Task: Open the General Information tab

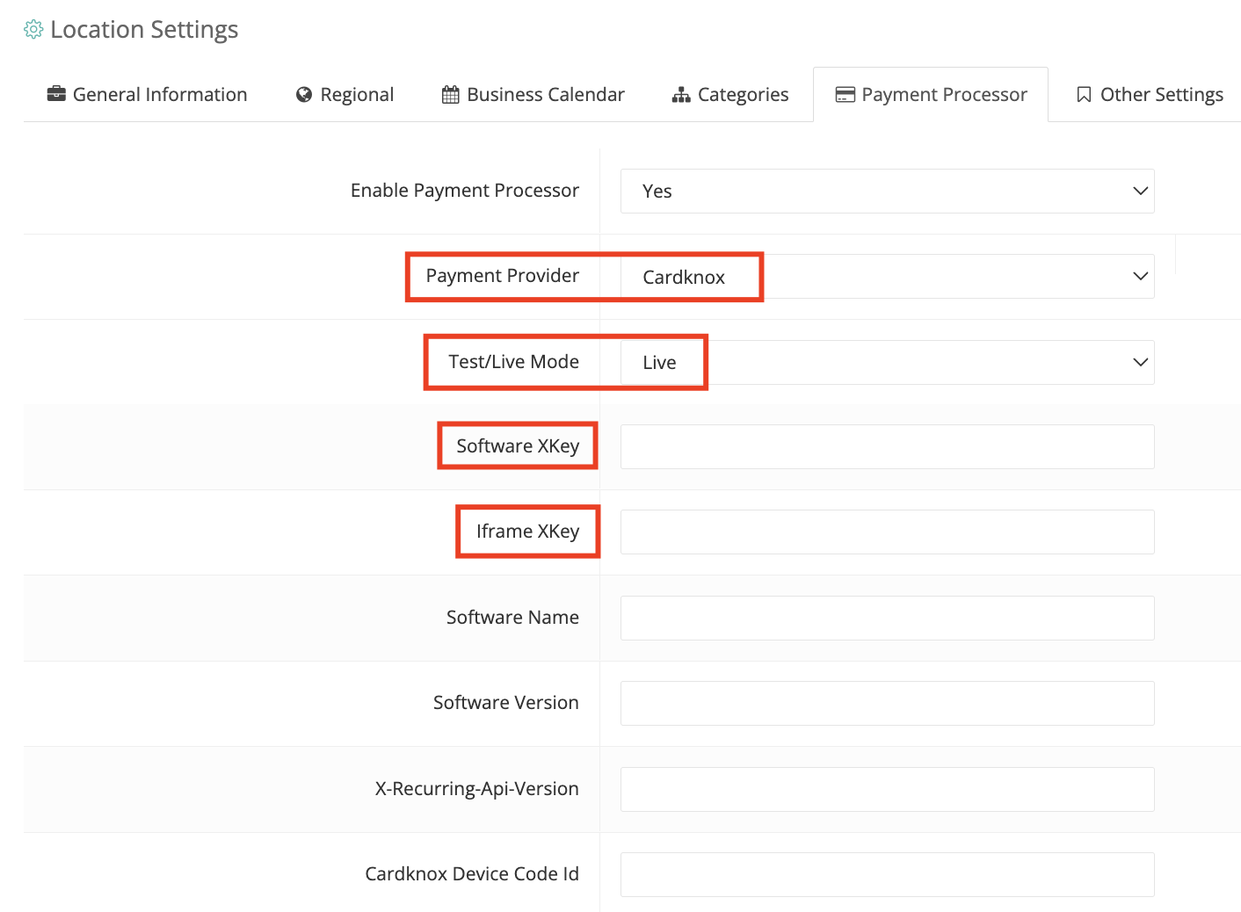Action: (x=147, y=95)
